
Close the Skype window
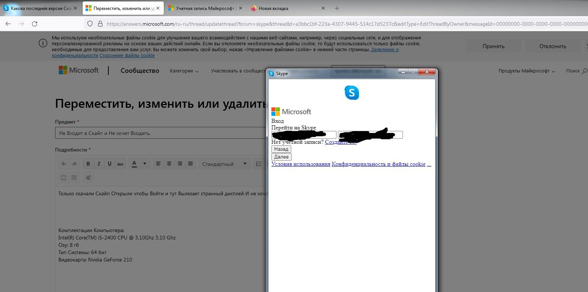click(x=427, y=72)
